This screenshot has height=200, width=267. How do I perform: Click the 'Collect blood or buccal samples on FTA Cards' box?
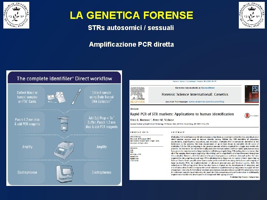tap(27, 97)
